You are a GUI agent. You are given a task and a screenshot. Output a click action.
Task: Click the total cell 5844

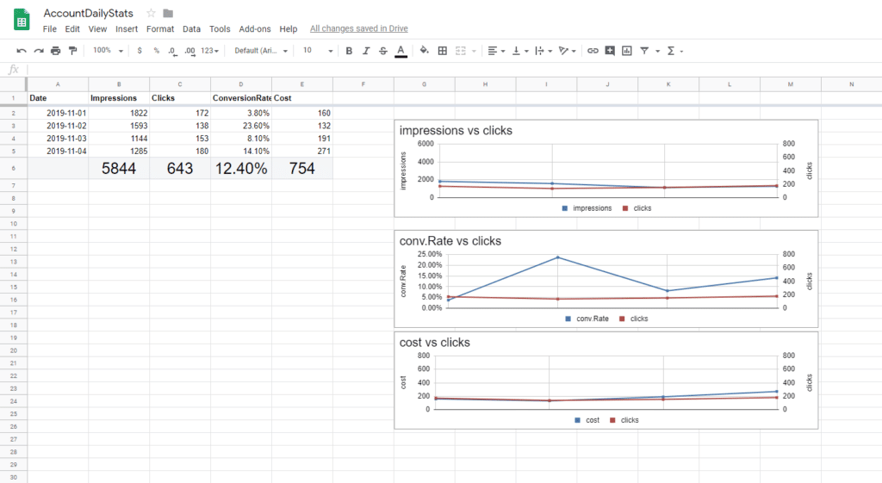pyautogui.click(x=119, y=168)
